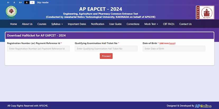The image size is (219, 109).
Task: Click 'All Copy Rights Reserved with APSCHE.' text
Action: 28,106
